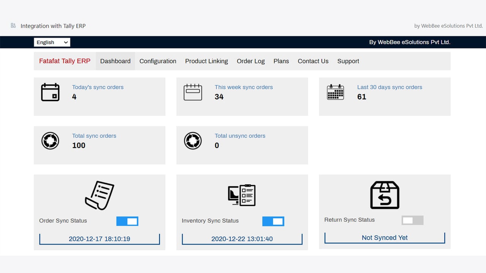
Task: Click Today's sync orders calendar icon
Action: click(x=50, y=92)
